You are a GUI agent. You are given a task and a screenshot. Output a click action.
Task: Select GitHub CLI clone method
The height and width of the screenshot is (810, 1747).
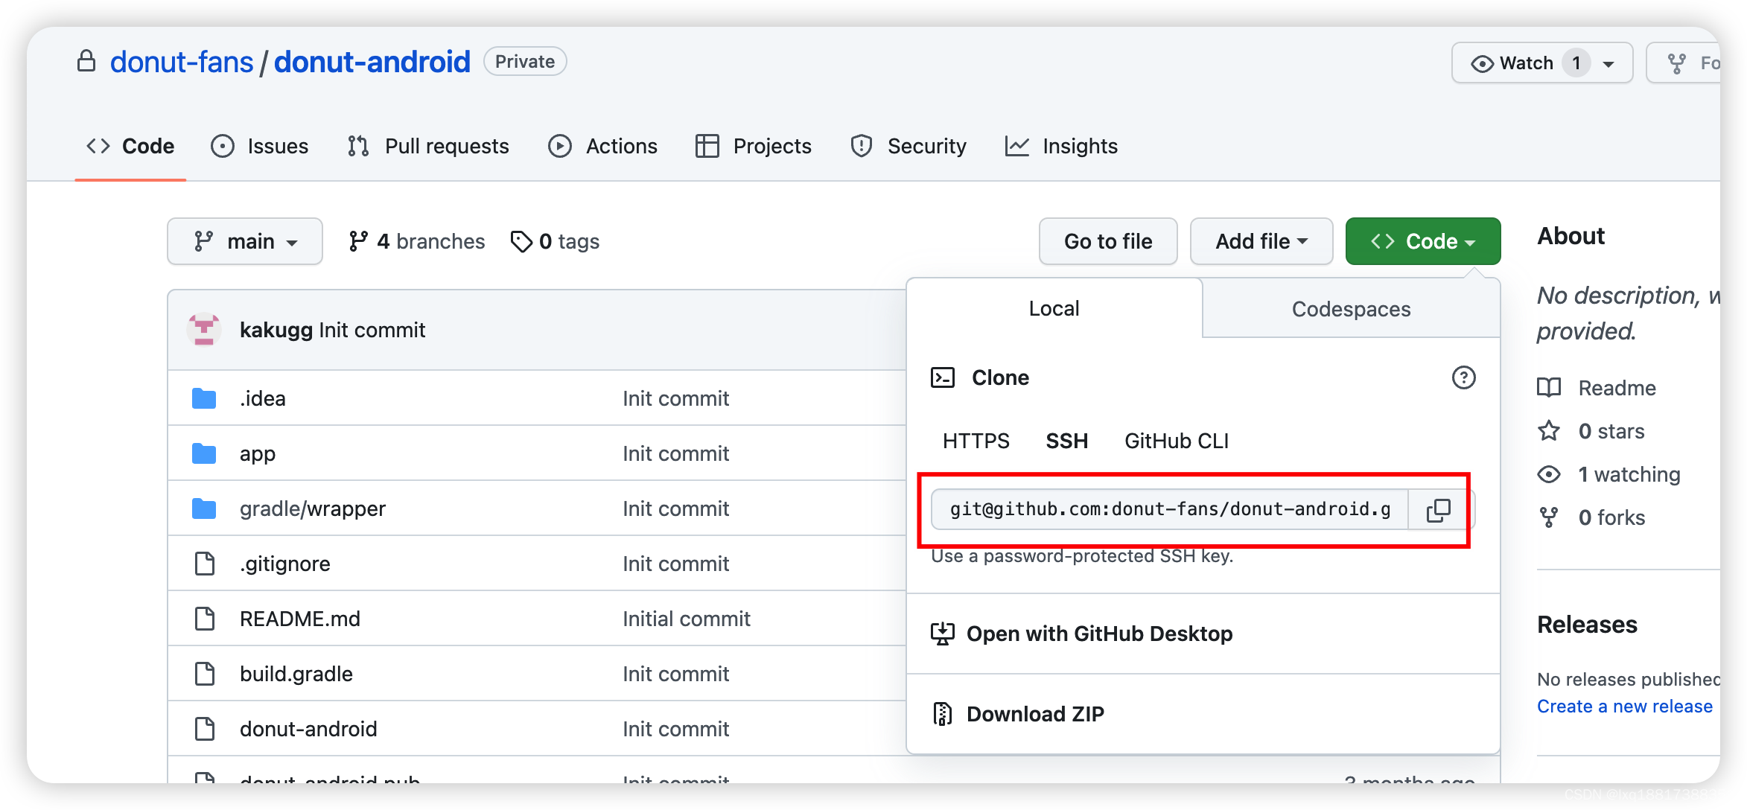coord(1177,441)
